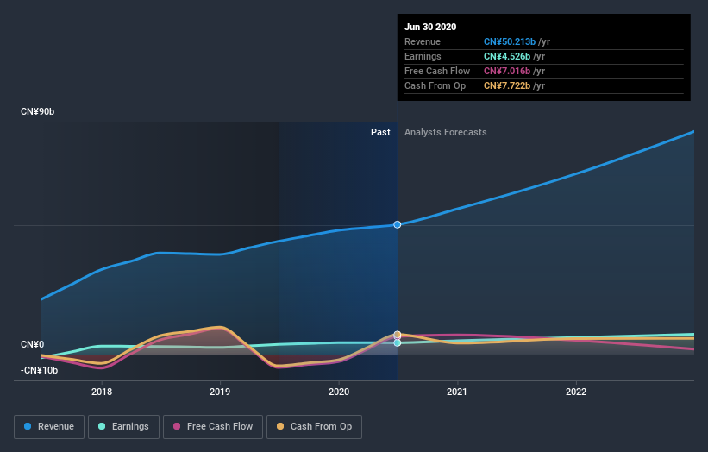Click the 2021 x-axis label
Image resolution: width=708 pixels, height=452 pixels.
pos(457,392)
